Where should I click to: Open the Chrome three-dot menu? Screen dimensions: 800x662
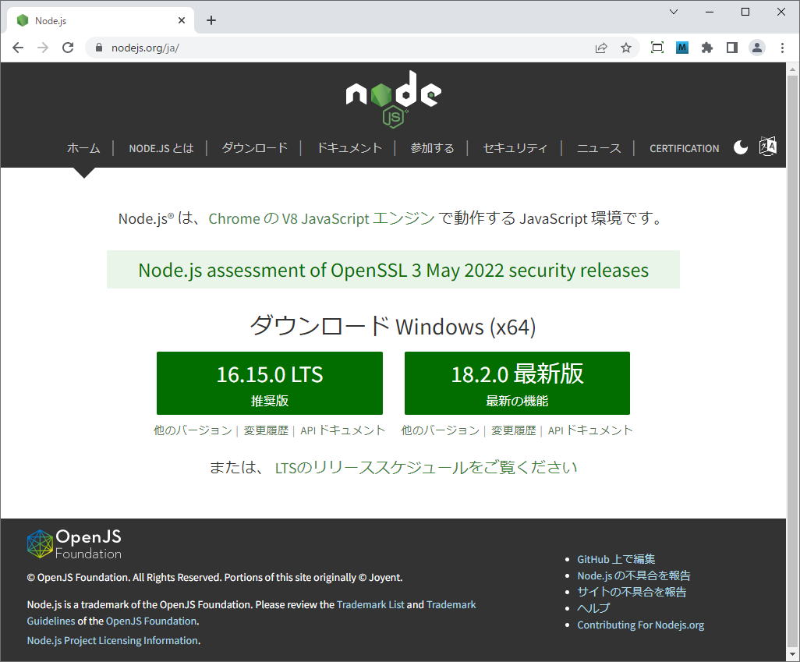tap(782, 48)
